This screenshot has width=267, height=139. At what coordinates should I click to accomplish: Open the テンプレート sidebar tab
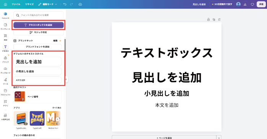click(5, 26)
